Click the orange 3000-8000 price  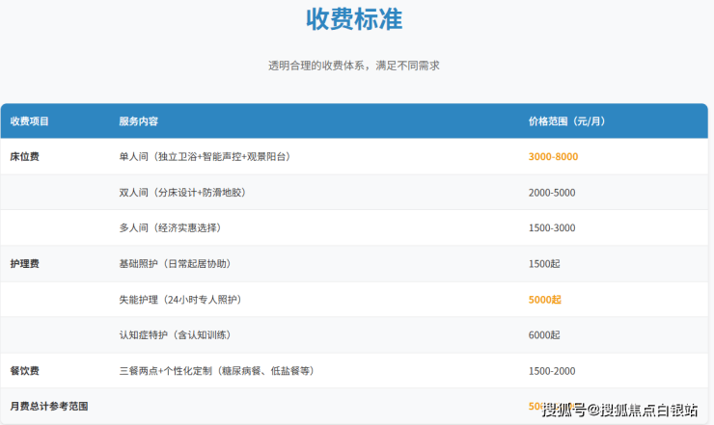[x=553, y=156]
